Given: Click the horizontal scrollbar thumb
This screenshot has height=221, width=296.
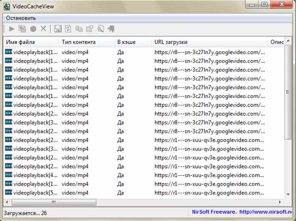Looking at the screenshot, I should pos(54,202).
